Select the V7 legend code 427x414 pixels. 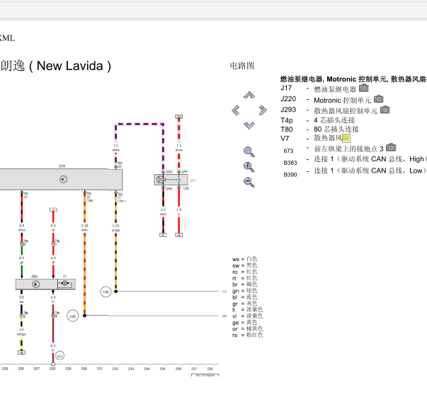(x=285, y=139)
